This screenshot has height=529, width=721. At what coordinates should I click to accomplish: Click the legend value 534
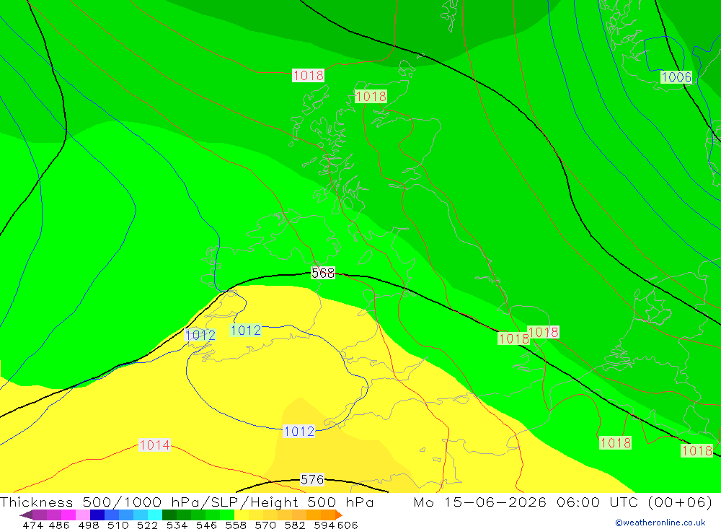point(177,525)
